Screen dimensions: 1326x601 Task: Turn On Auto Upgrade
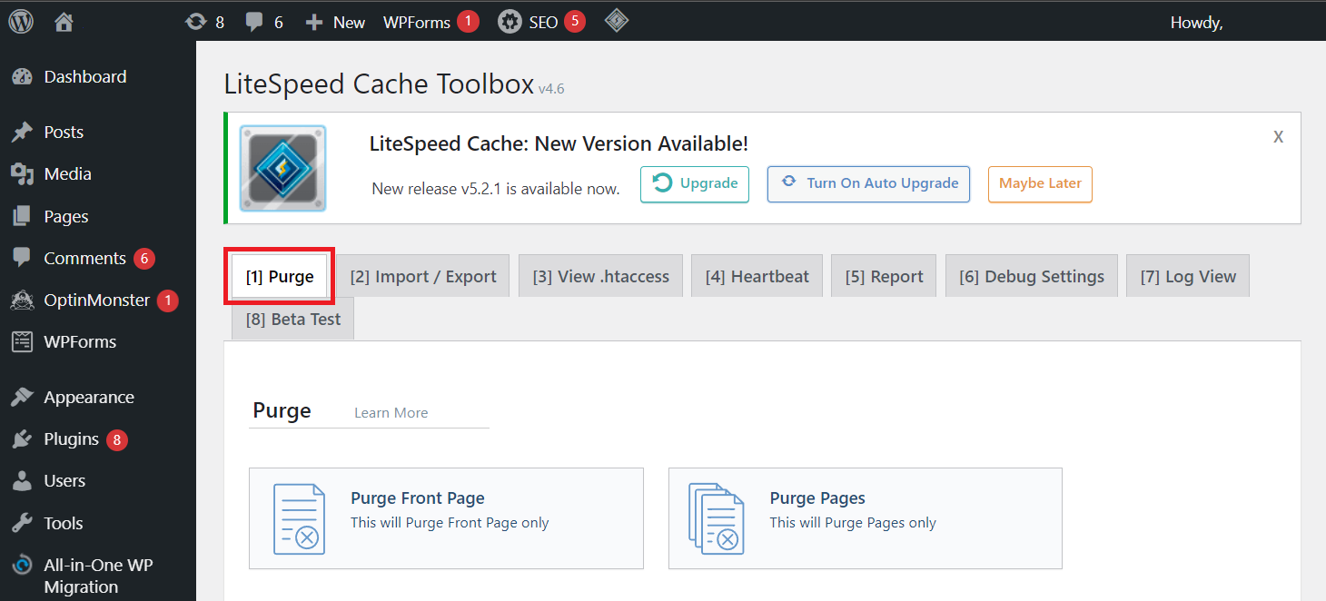(868, 183)
